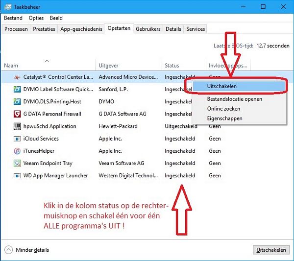Viewport: 294px width, 261px height.
Task: Collapse view with Minder details arrow icon
Action: click(8, 250)
